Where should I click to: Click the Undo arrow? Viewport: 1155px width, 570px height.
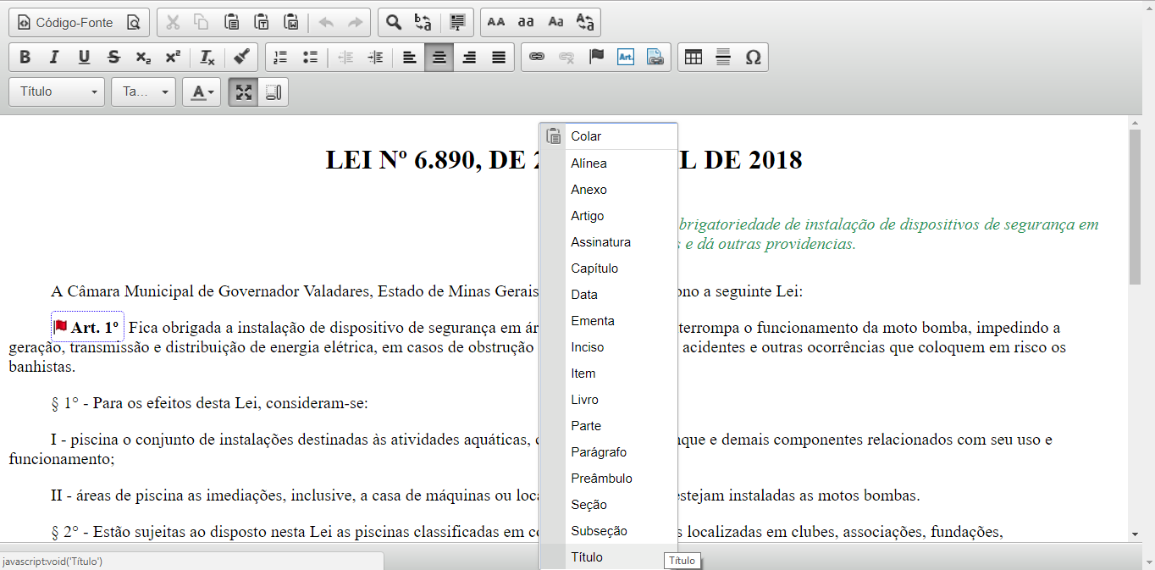click(x=326, y=23)
